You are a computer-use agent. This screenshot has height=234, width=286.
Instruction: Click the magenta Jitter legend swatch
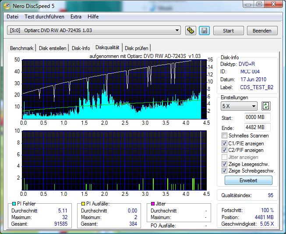coord(153,204)
